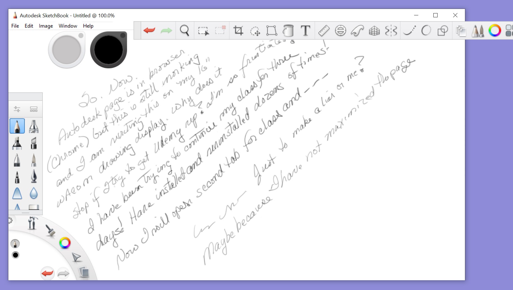Select the water drop smear brush
Image resolution: width=513 pixels, height=290 pixels.
tap(34, 193)
